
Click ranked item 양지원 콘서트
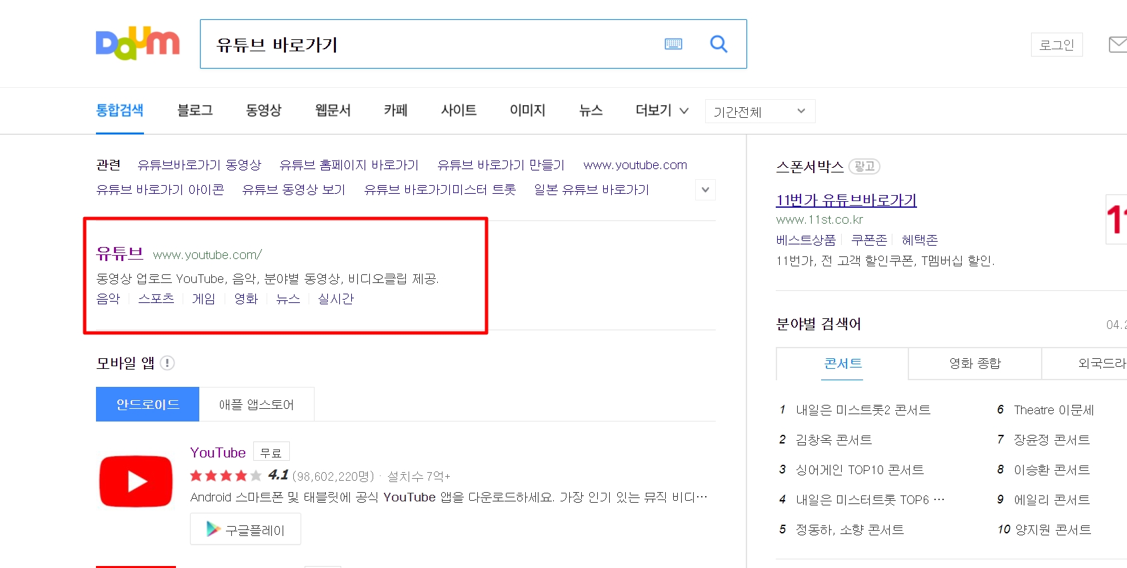(1053, 530)
